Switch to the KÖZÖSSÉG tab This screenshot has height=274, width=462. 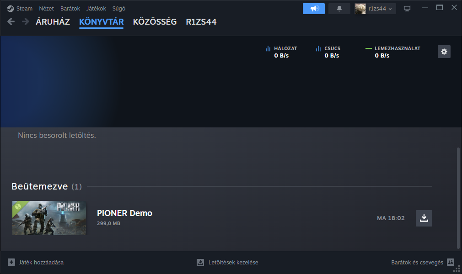155,22
